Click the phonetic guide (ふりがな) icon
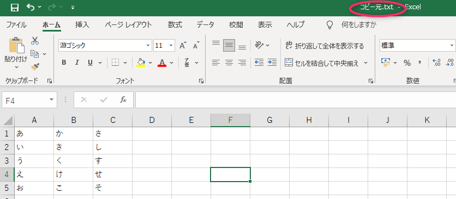The width and height of the screenshot is (456, 199). [187, 63]
